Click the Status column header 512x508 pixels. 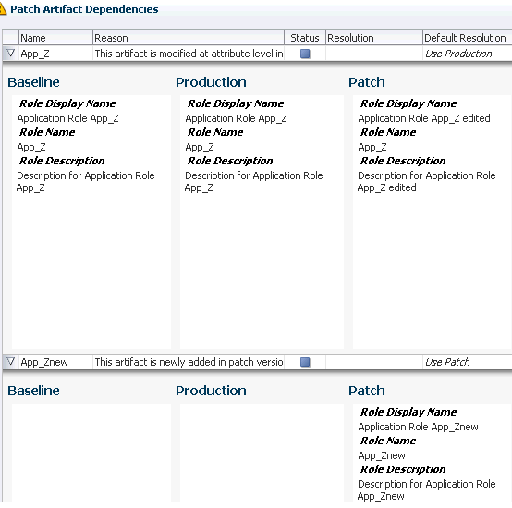click(x=305, y=38)
